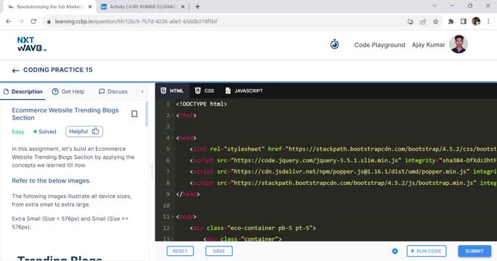Click the SAVE button
Image resolution: width=497 pixels, height=261 pixels.
coord(219,251)
